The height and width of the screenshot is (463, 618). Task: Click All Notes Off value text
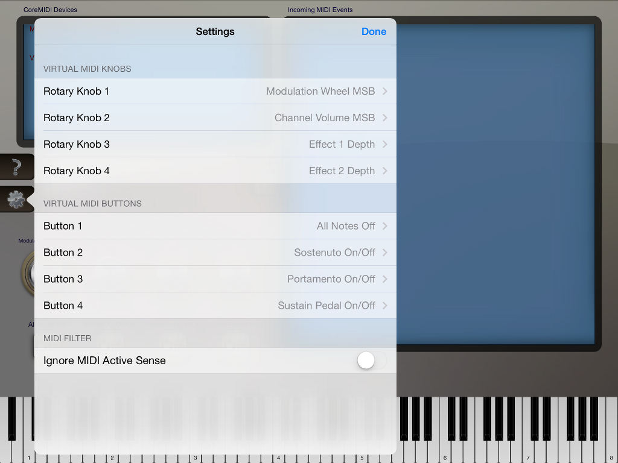click(346, 226)
